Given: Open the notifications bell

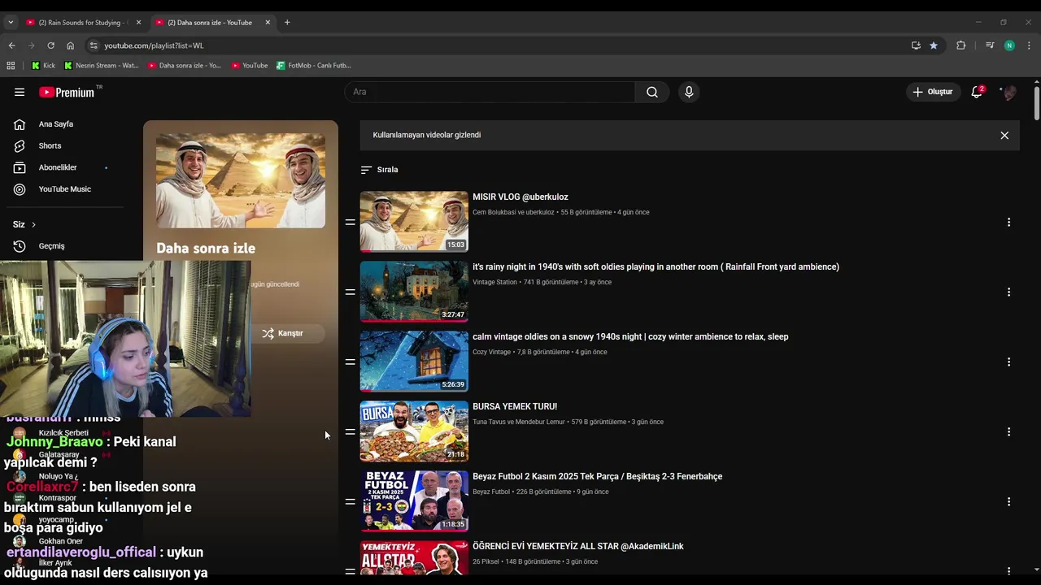Looking at the screenshot, I should 977,92.
